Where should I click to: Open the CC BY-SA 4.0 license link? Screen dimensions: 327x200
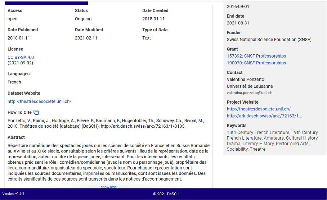point(21,57)
